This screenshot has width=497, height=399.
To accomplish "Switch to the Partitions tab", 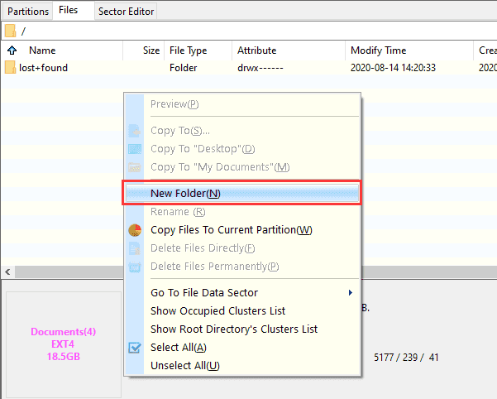I will (28, 11).
